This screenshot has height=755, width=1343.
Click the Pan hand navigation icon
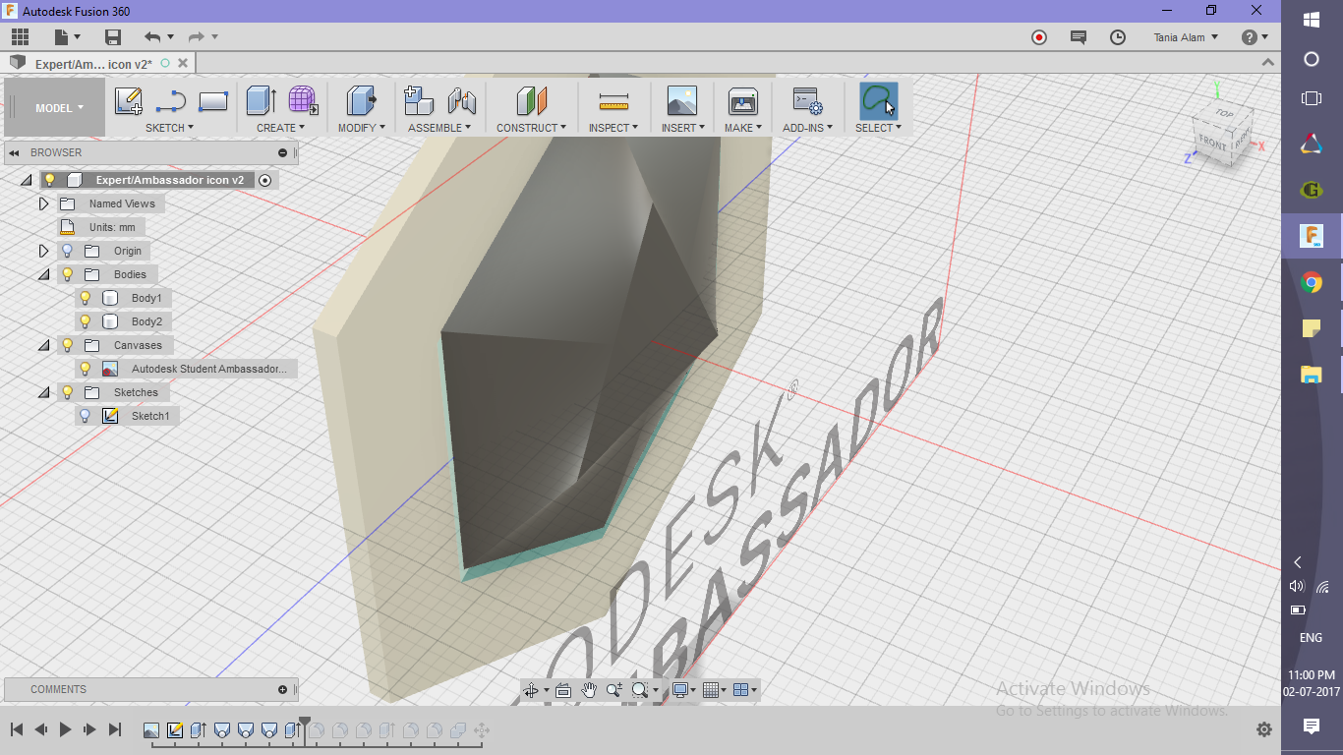pos(589,690)
